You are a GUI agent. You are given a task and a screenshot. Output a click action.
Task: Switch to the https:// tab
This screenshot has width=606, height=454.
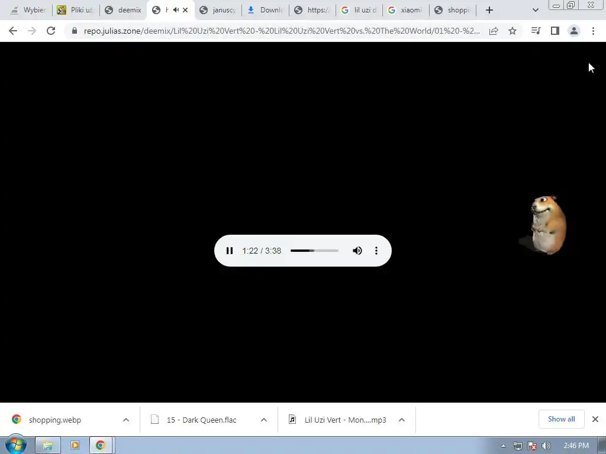312,10
